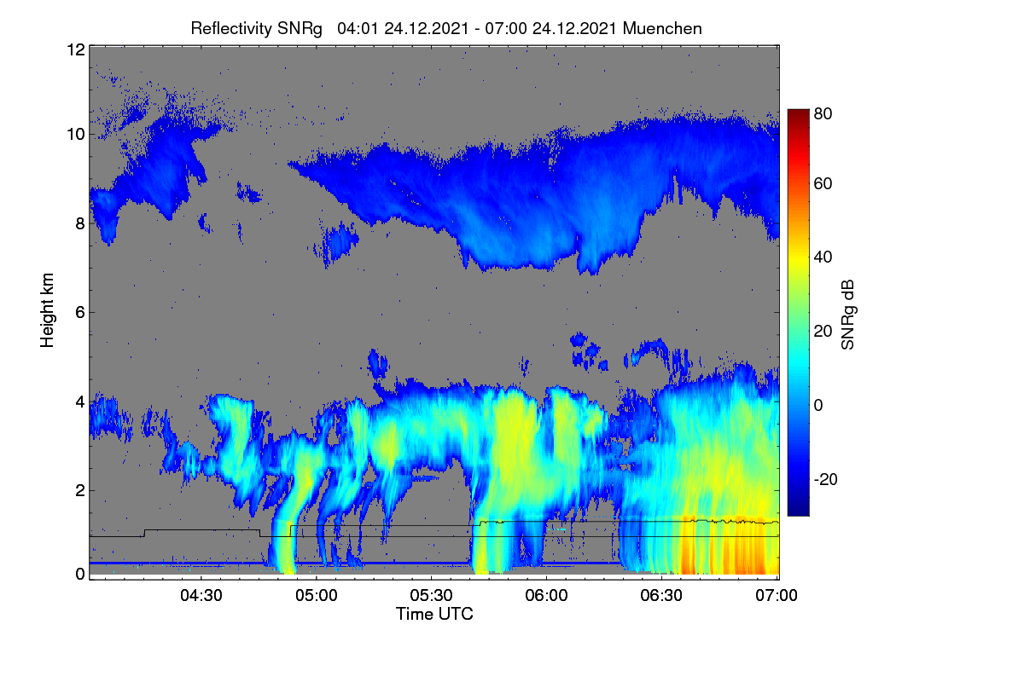Image resolution: width=1024 pixels, height=682 pixels.
Task: Click the 'Height km' axis title
Action: click(47, 311)
